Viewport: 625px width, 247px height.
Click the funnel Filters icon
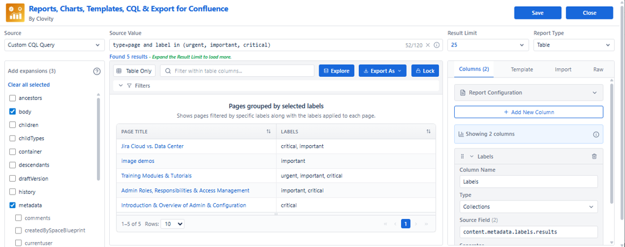click(129, 85)
